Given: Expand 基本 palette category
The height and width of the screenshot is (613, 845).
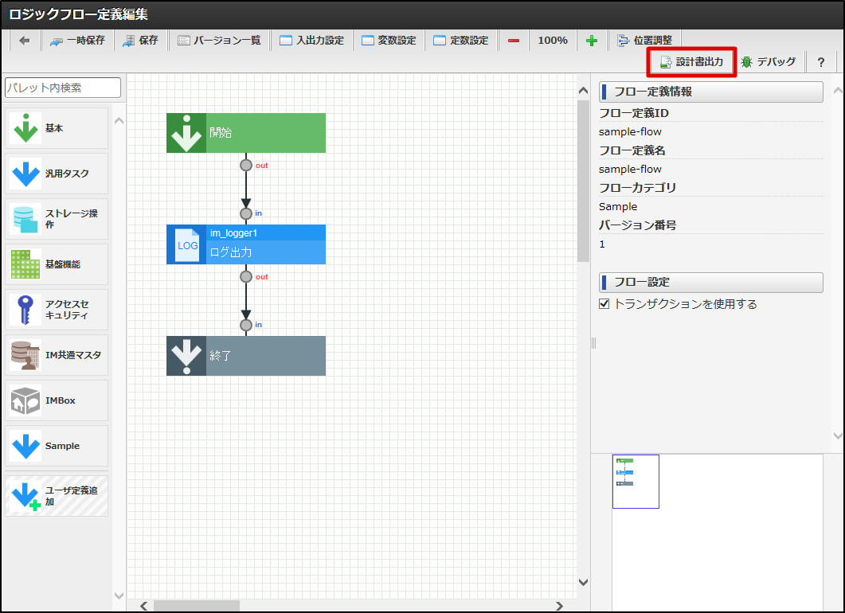Looking at the screenshot, I should click(57, 128).
